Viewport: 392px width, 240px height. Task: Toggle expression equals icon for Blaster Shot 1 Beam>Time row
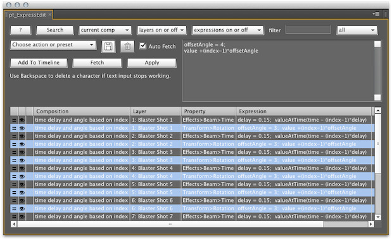coord(15,120)
